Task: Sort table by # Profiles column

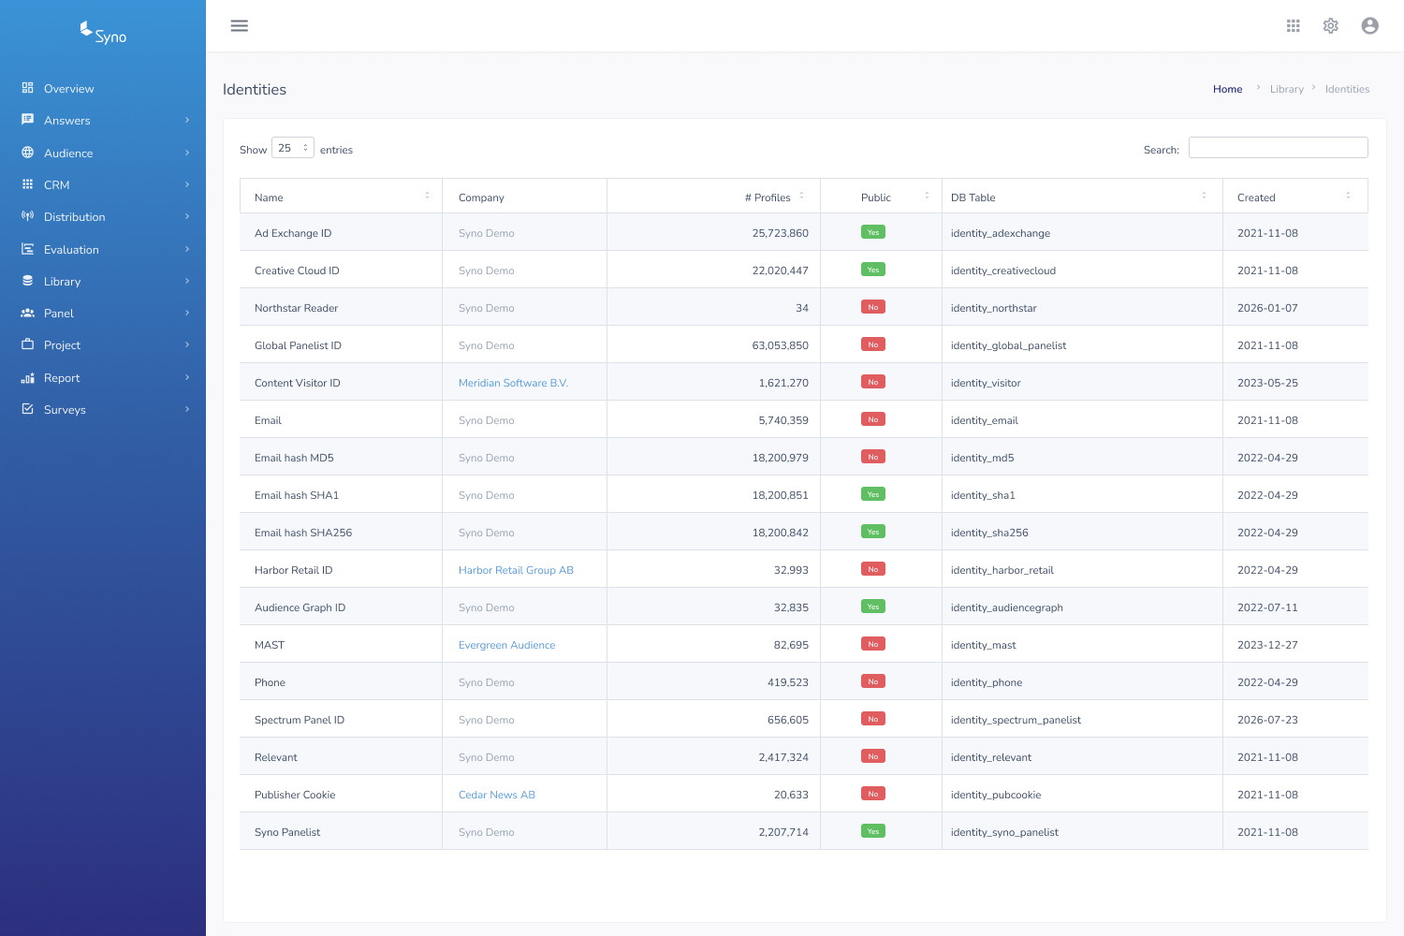Action: pyautogui.click(x=713, y=197)
